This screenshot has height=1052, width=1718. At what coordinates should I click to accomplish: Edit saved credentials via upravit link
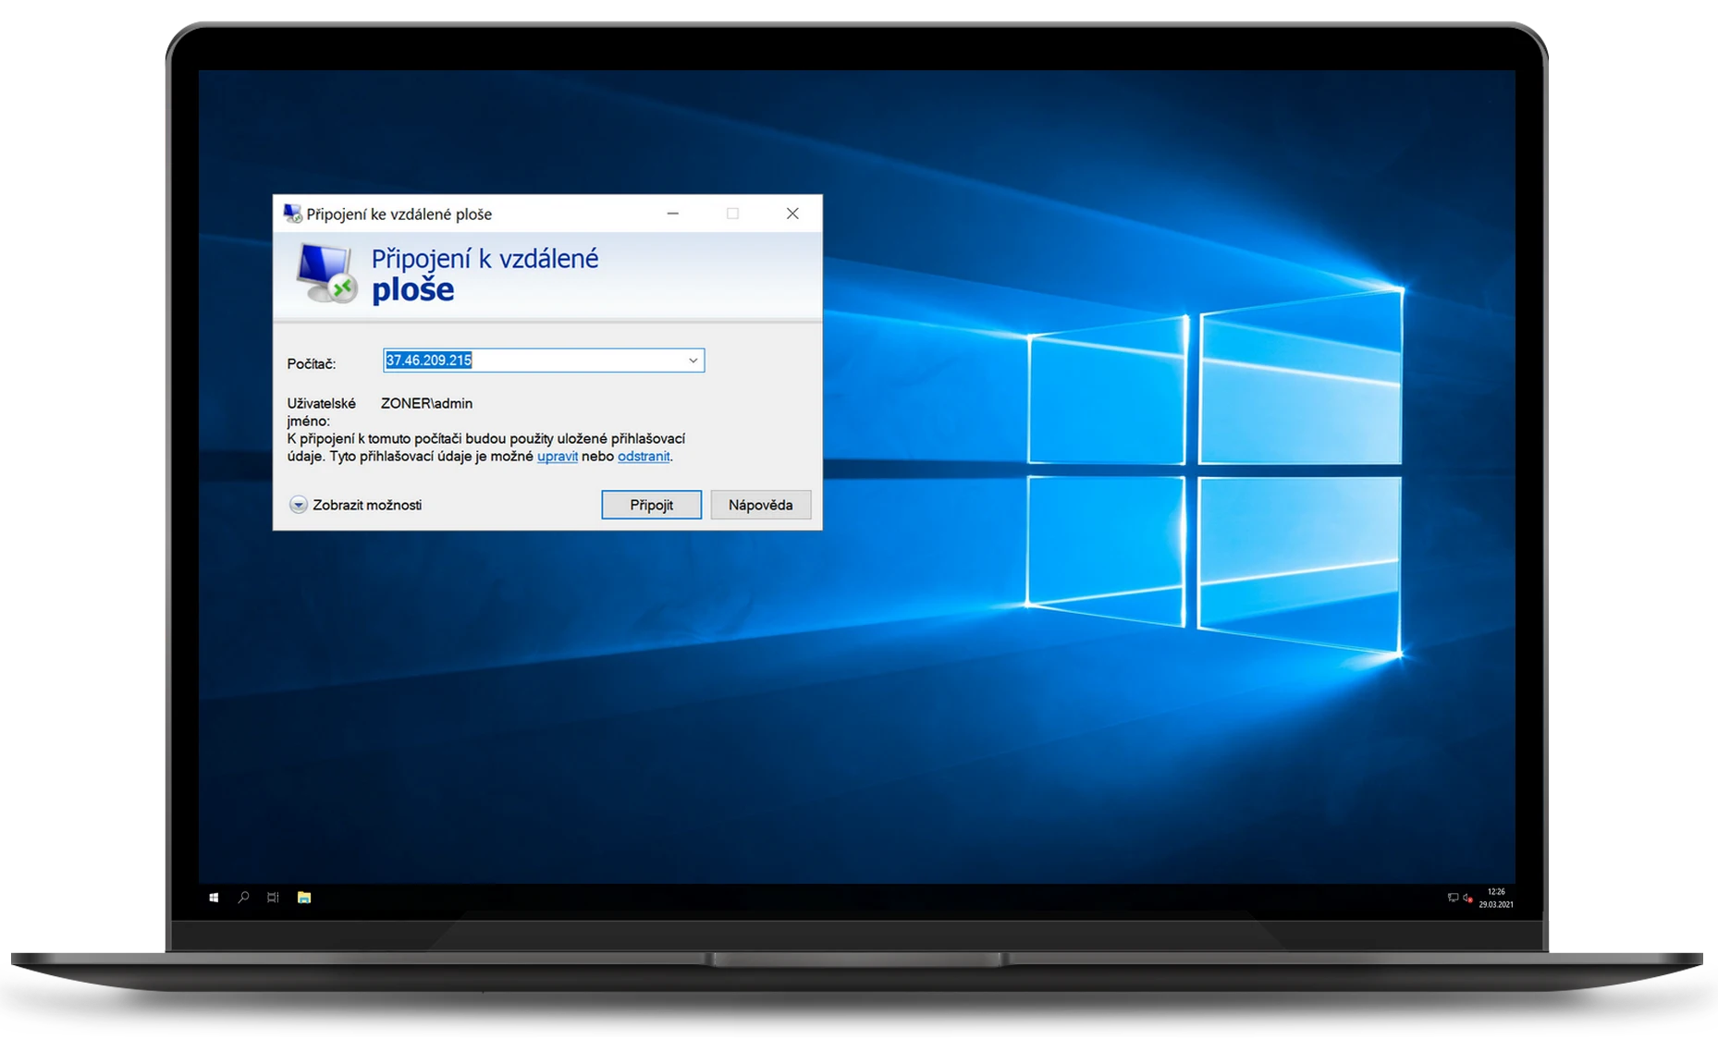point(558,457)
